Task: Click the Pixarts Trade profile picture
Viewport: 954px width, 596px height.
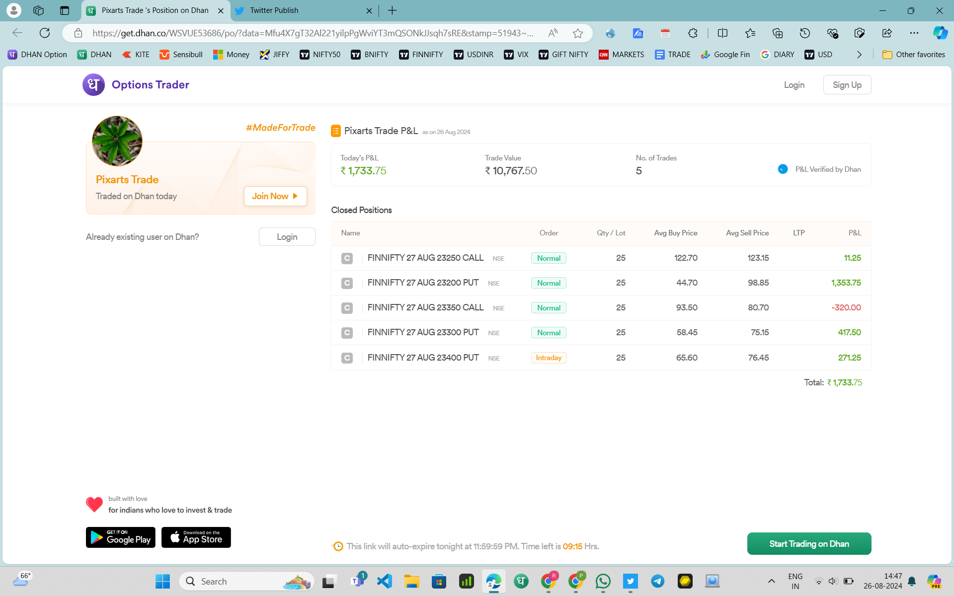Action: [117, 141]
